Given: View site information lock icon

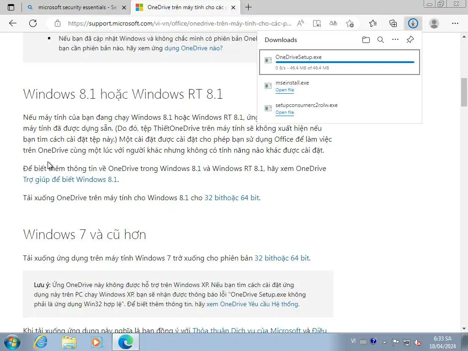Looking at the screenshot, I should tap(58, 23).
